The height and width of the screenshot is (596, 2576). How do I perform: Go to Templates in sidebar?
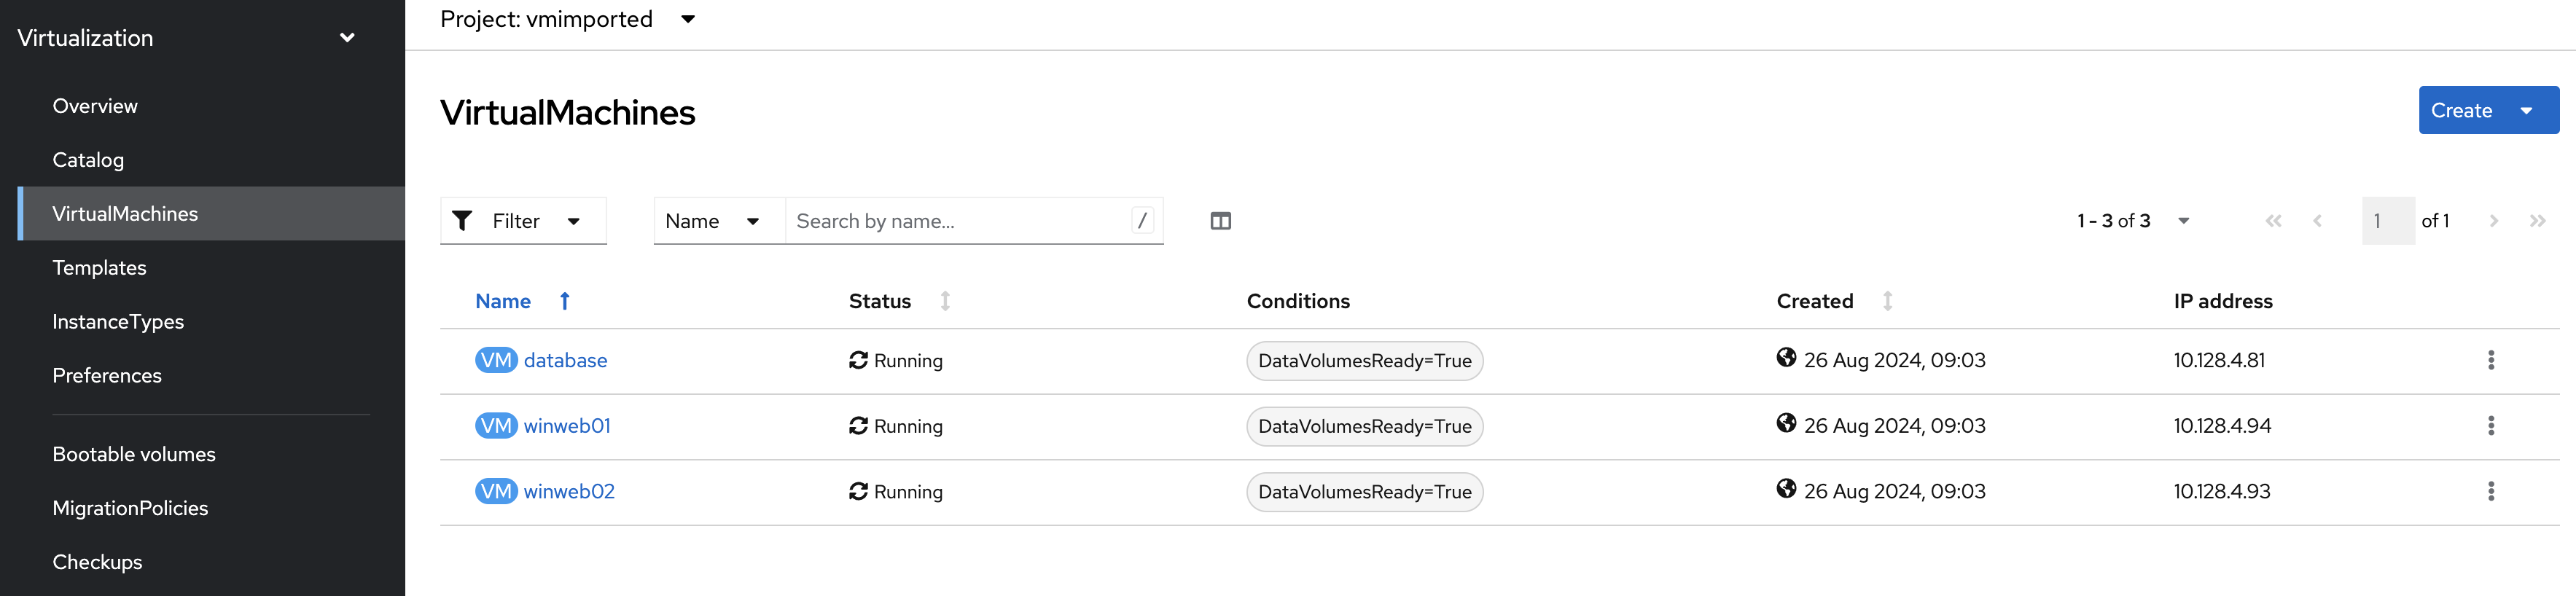(99, 268)
